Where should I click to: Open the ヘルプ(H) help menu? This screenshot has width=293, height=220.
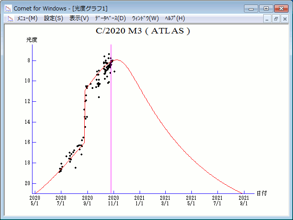(x=175, y=18)
